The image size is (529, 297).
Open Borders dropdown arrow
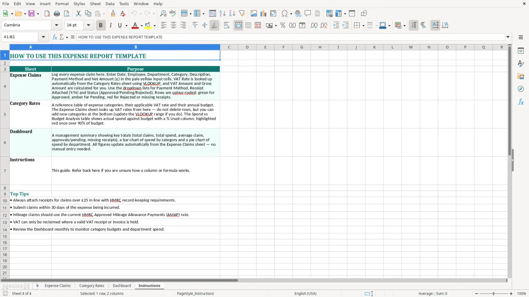pyautogui.click(x=363, y=26)
